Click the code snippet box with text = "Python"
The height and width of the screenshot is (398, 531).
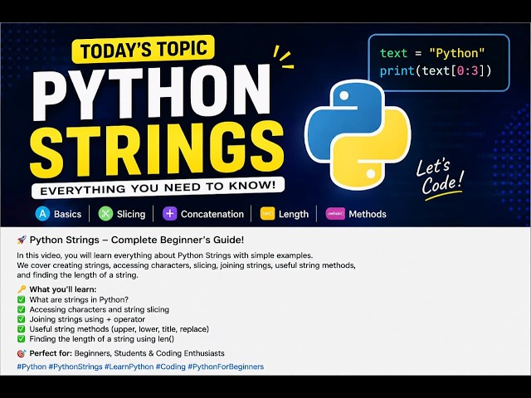439,63
